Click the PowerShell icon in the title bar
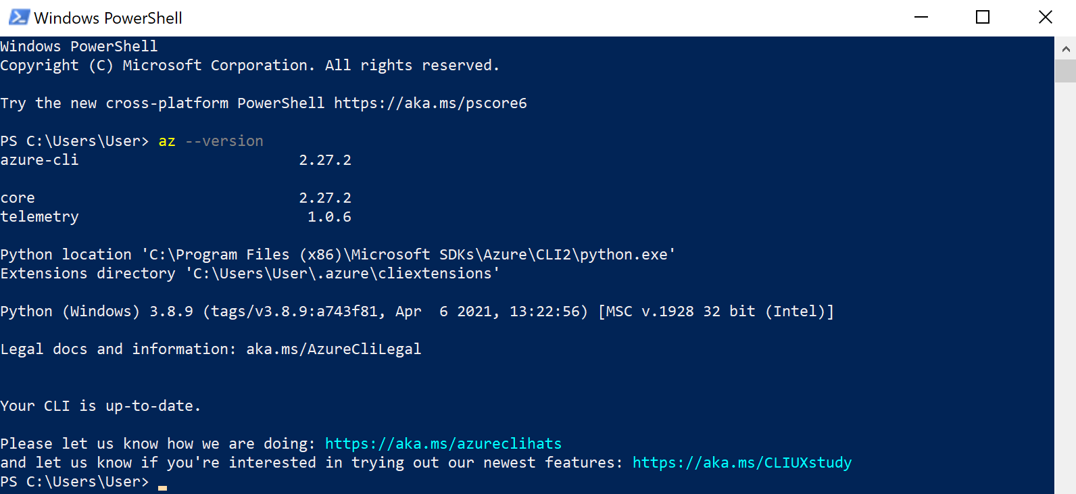This screenshot has height=494, width=1076. click(18, 17)
